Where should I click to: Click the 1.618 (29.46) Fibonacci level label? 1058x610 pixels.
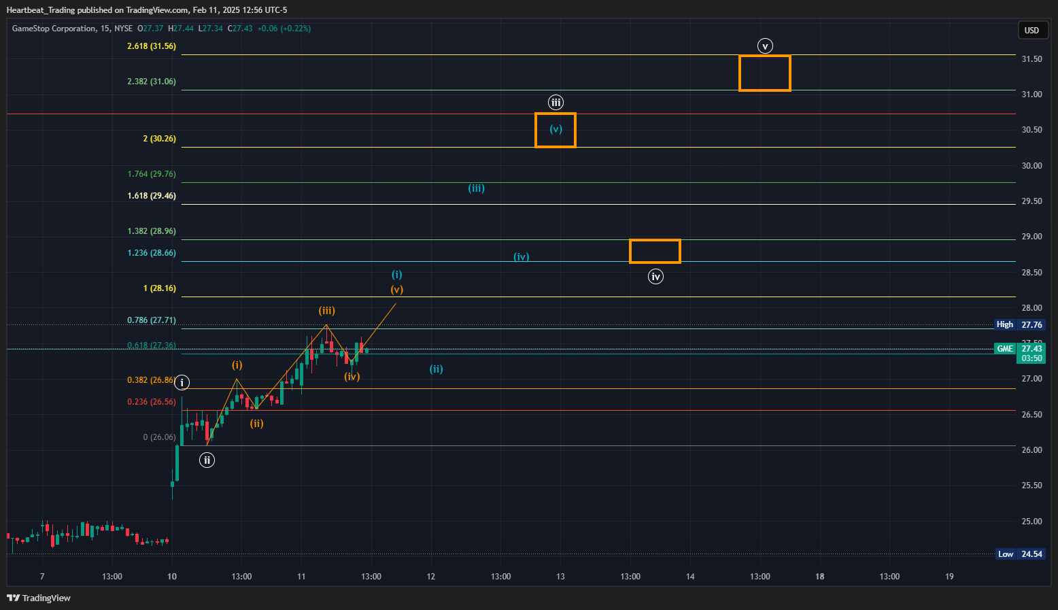(x=152, y=196)
